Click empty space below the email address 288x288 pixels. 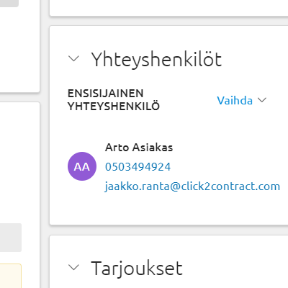coord(168,207)
